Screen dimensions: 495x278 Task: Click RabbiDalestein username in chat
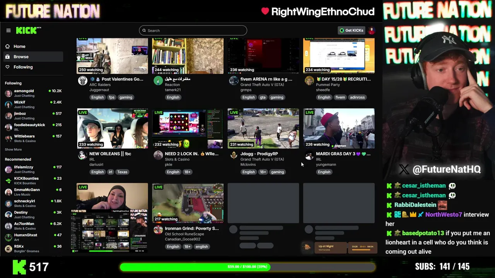pos(415,205)
